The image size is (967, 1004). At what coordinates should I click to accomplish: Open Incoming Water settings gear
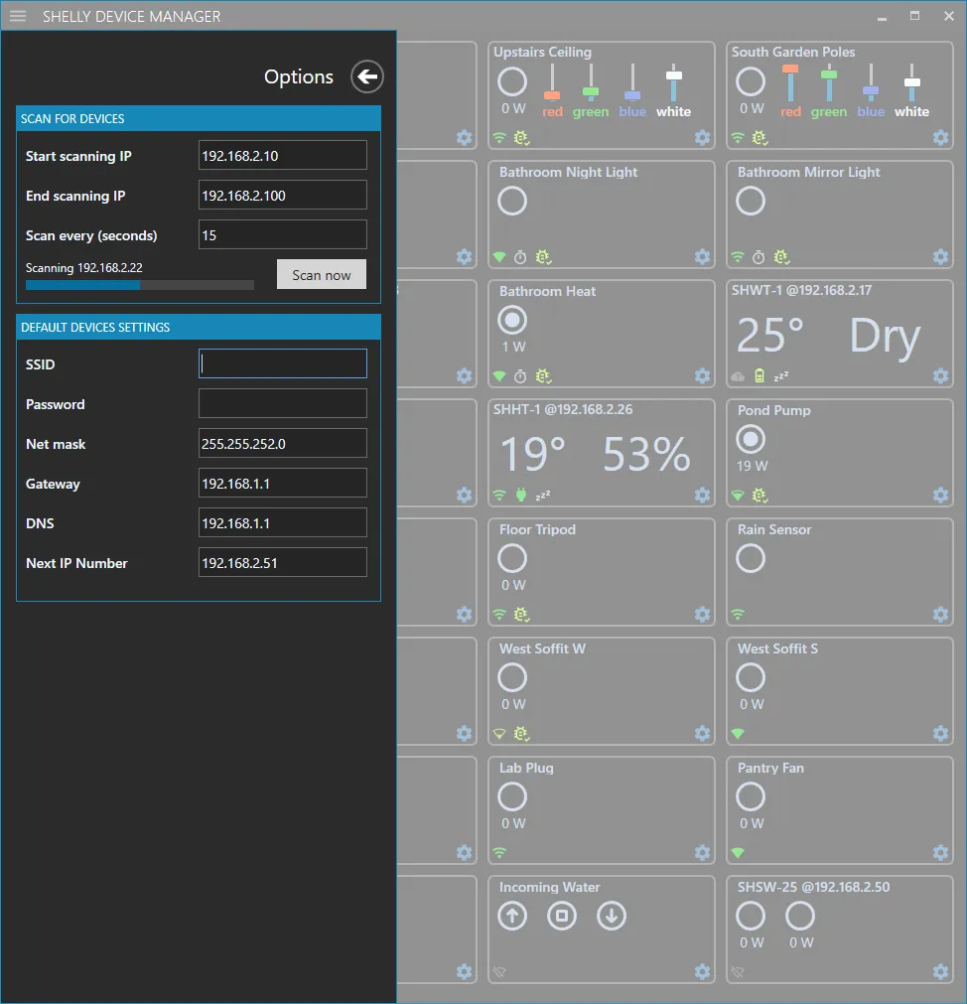702,972
